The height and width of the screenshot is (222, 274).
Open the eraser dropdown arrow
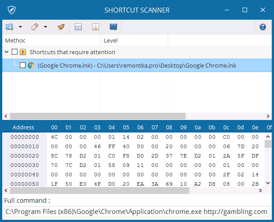pyautogui.click(x=45, y=27)
